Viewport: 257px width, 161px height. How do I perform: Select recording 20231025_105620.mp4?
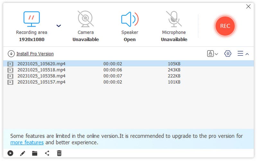[41, 64]
